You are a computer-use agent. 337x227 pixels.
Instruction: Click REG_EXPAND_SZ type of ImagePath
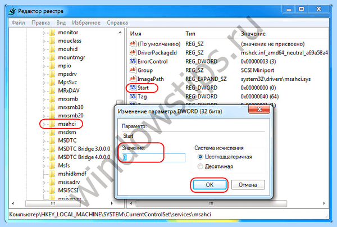[x=206, y=79]
